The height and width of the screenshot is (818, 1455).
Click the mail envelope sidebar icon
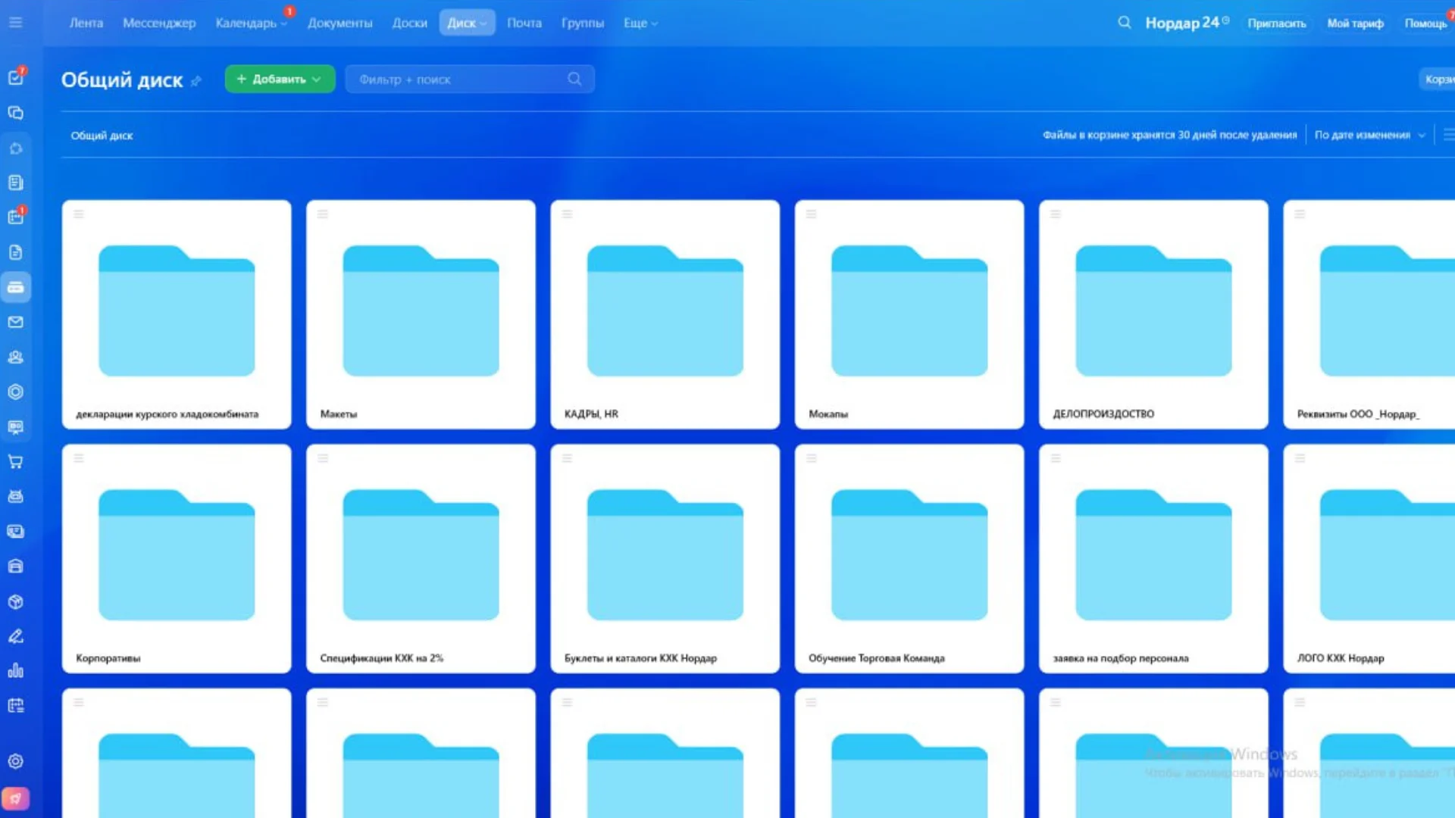point(15,323)
